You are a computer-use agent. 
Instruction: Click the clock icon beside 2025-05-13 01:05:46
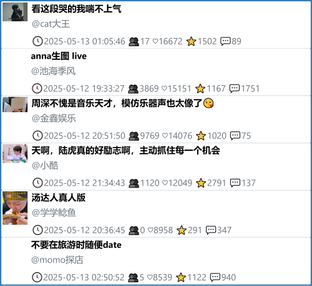37,41
